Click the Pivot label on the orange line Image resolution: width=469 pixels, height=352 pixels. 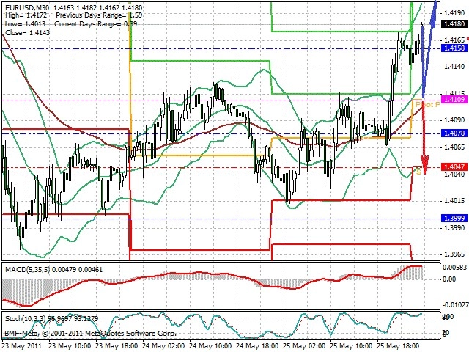(x=427, y=104)
